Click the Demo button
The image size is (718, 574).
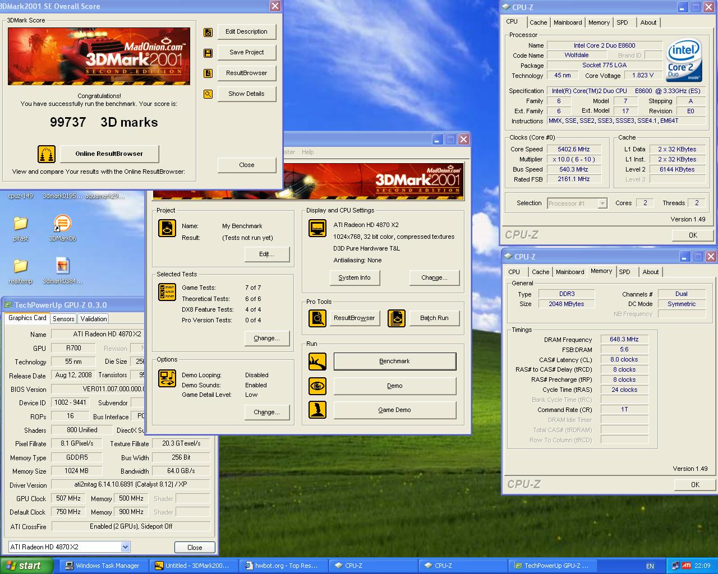[395, 386]
